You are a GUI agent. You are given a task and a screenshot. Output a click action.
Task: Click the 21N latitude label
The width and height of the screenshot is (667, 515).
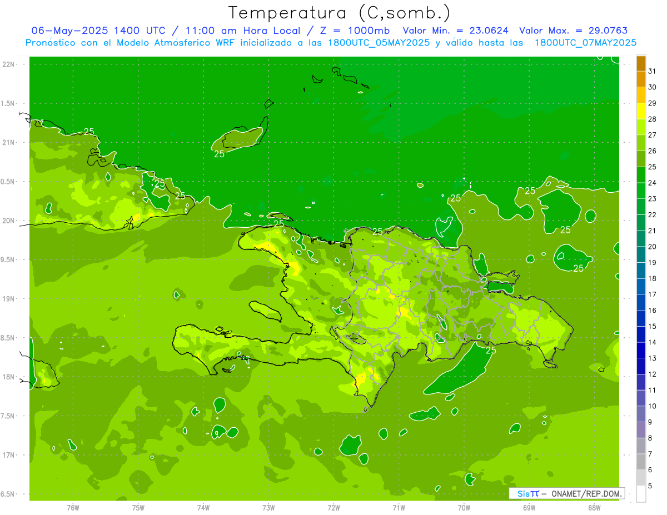(x=8, y=142)
